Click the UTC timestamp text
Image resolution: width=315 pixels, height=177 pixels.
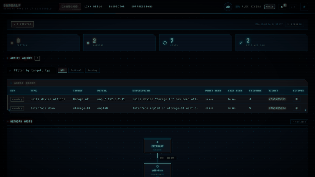[x=269, y=24]
